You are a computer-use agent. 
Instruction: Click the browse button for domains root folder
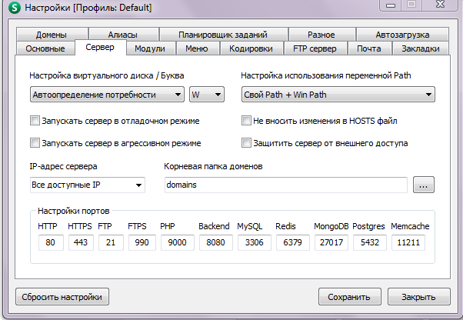coord(424,185)
